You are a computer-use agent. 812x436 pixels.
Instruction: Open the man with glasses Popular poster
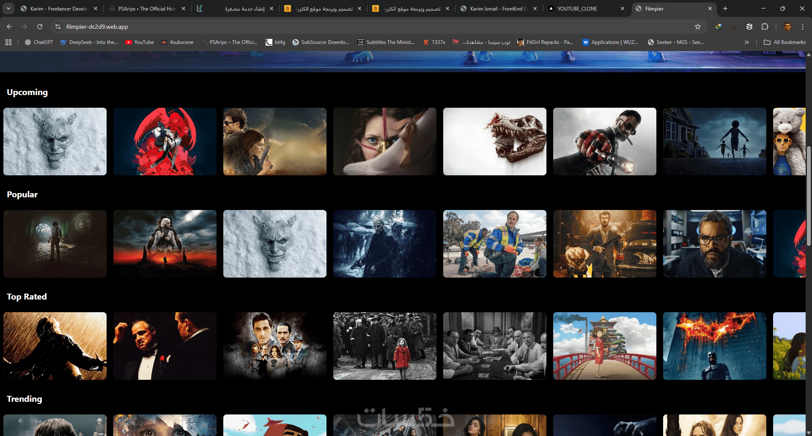click(715, 244)
